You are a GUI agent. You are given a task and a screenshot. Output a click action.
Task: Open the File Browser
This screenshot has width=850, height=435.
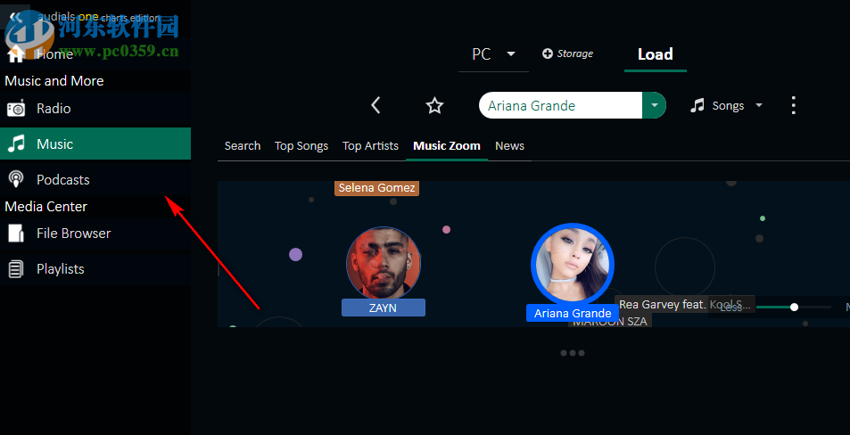coord(95,234)
